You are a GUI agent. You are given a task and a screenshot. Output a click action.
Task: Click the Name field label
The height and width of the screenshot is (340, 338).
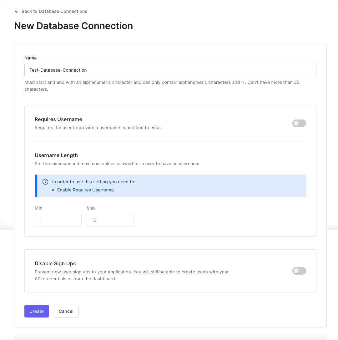pos(31,58)
